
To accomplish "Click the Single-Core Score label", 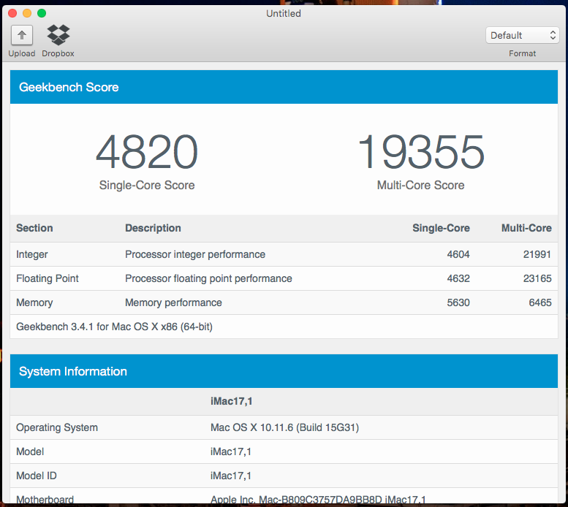I will (x=147, y=185).
